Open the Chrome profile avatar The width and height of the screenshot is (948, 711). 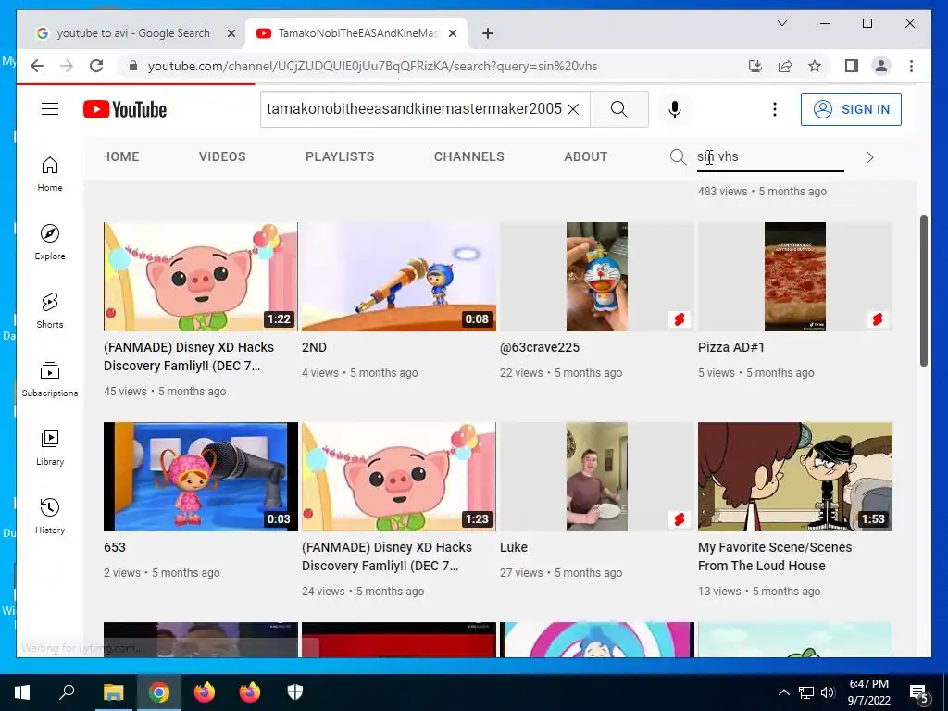point(881,66)
